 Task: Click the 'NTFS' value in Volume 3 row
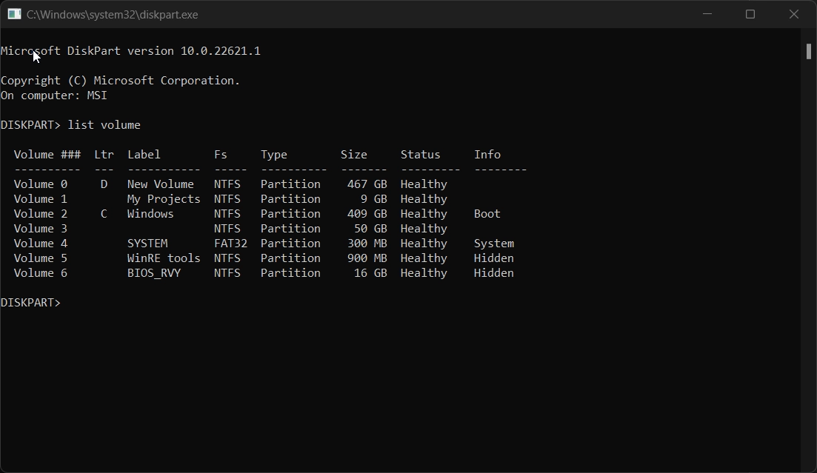click(227, 229)
